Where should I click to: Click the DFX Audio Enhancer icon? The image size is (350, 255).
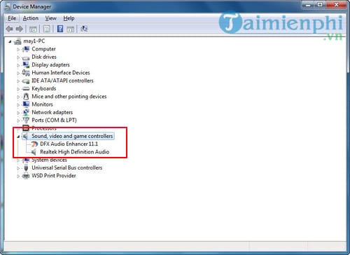pyautogui.click(x=34, y=144)
